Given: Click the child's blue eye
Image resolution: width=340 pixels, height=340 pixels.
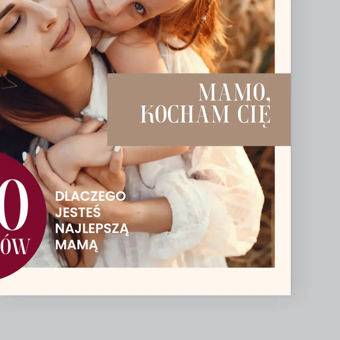Looking at the screenshot, I should pos(139,8).
